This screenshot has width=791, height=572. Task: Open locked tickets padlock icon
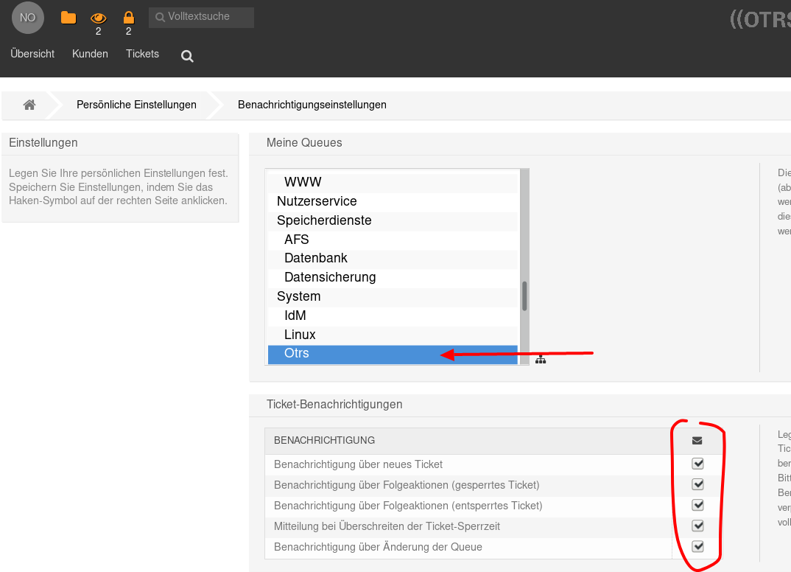128,18
